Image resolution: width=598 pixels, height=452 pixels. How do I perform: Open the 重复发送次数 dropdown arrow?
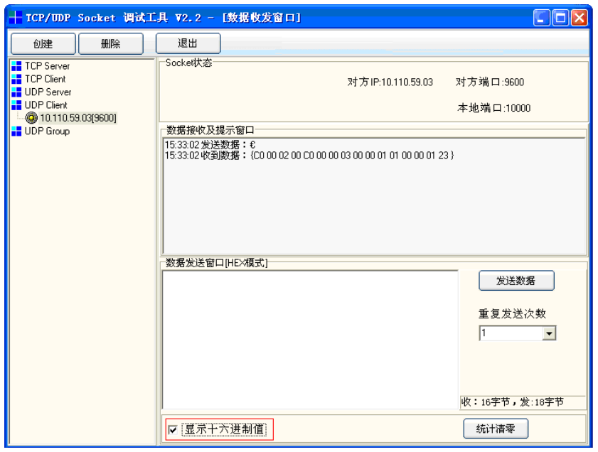coord(548,334)
